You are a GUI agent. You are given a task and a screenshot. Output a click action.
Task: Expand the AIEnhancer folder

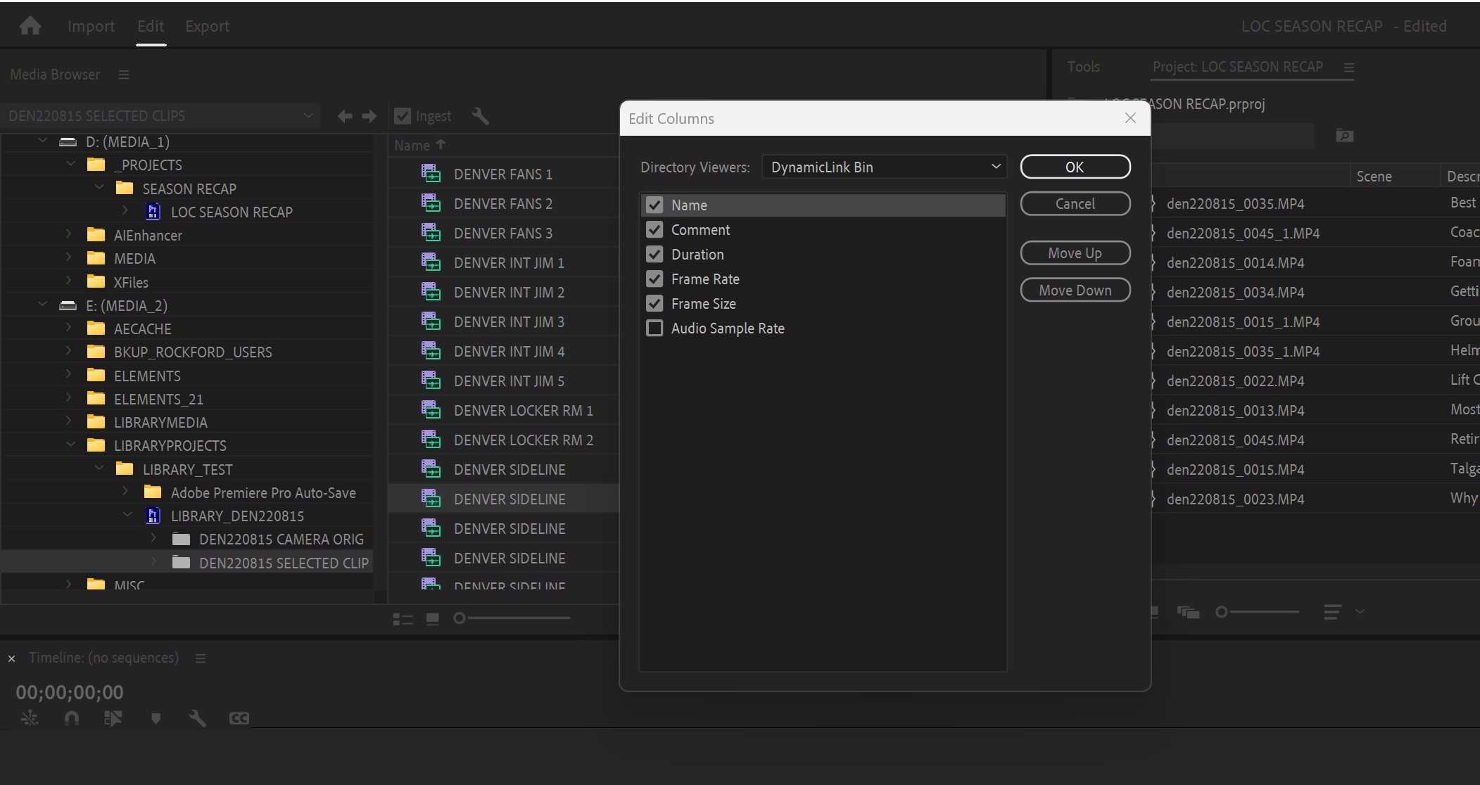(x=68, y=234)
